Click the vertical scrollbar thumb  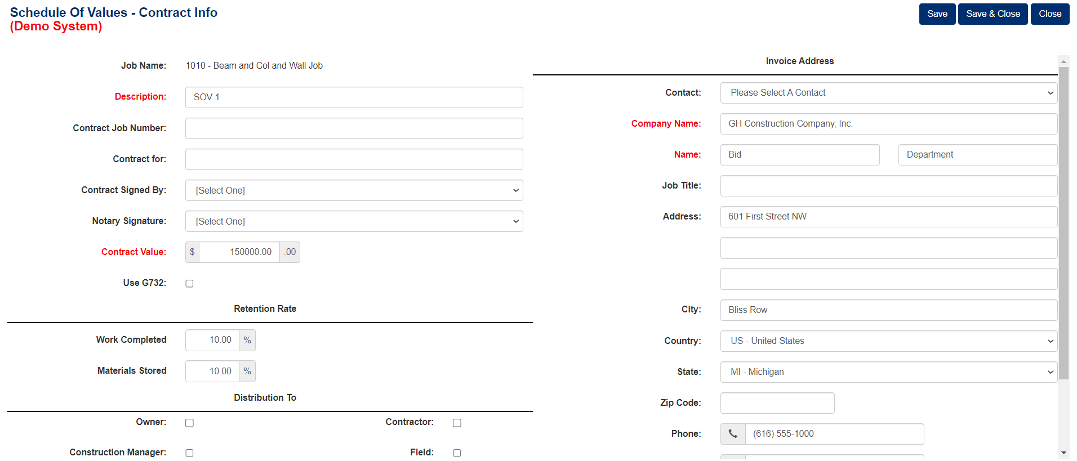coord(1063,223)
